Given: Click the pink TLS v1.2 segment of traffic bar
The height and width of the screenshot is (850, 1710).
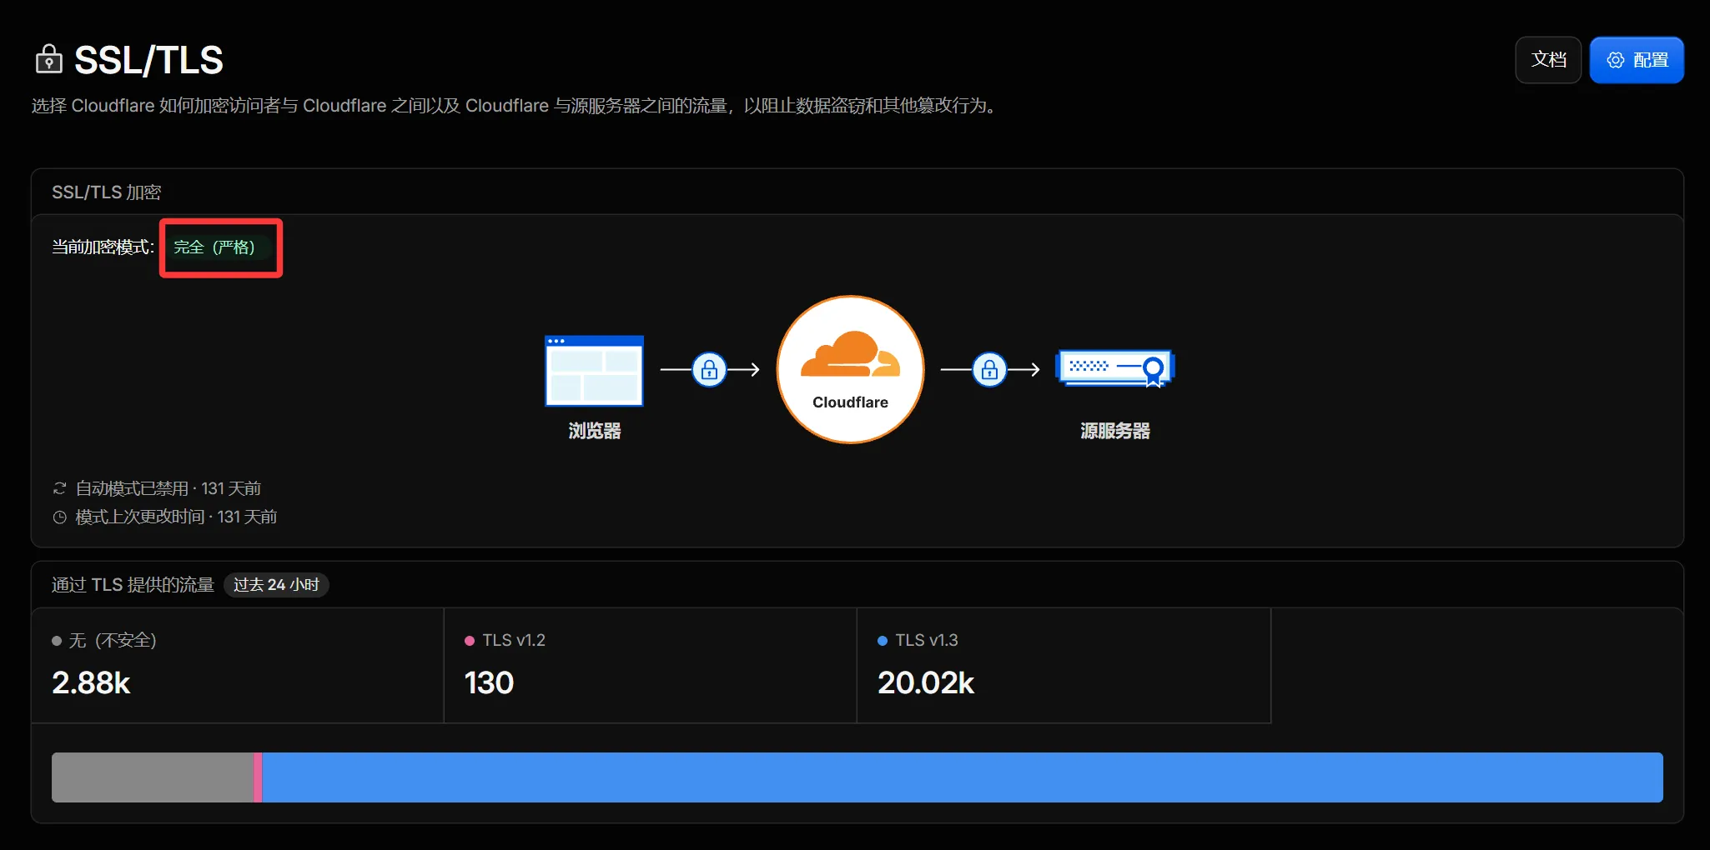Looking at the screenshot, I should (x=259, y=777).
